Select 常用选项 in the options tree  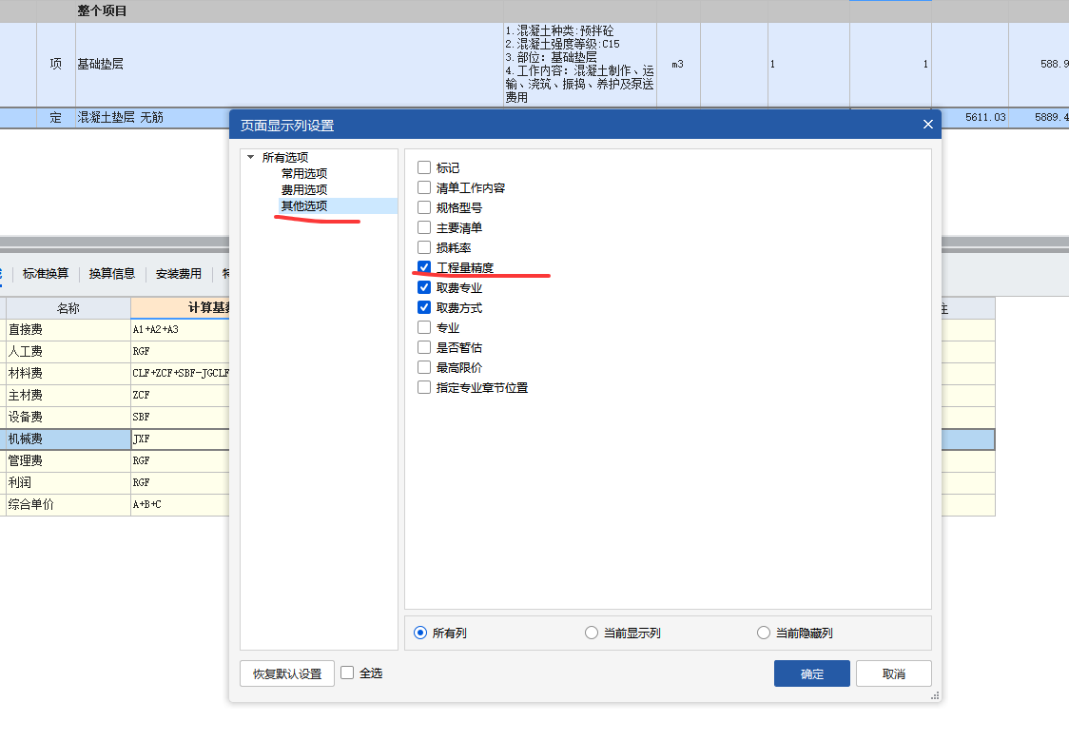tap(304, 174)
